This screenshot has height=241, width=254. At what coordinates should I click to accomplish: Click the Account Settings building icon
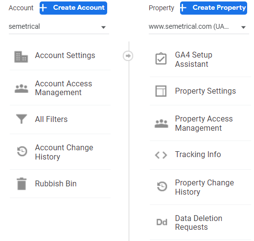coord(21,57)
